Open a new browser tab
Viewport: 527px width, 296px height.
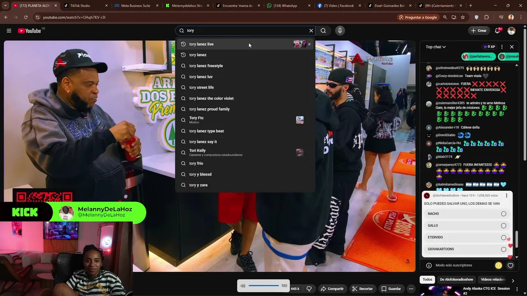(x=471, y=6)
